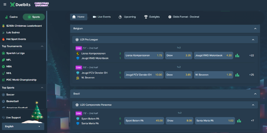Click the Basketball icon in Top Sports
This screenshot has height=133, width=267.
pos(3,101)
